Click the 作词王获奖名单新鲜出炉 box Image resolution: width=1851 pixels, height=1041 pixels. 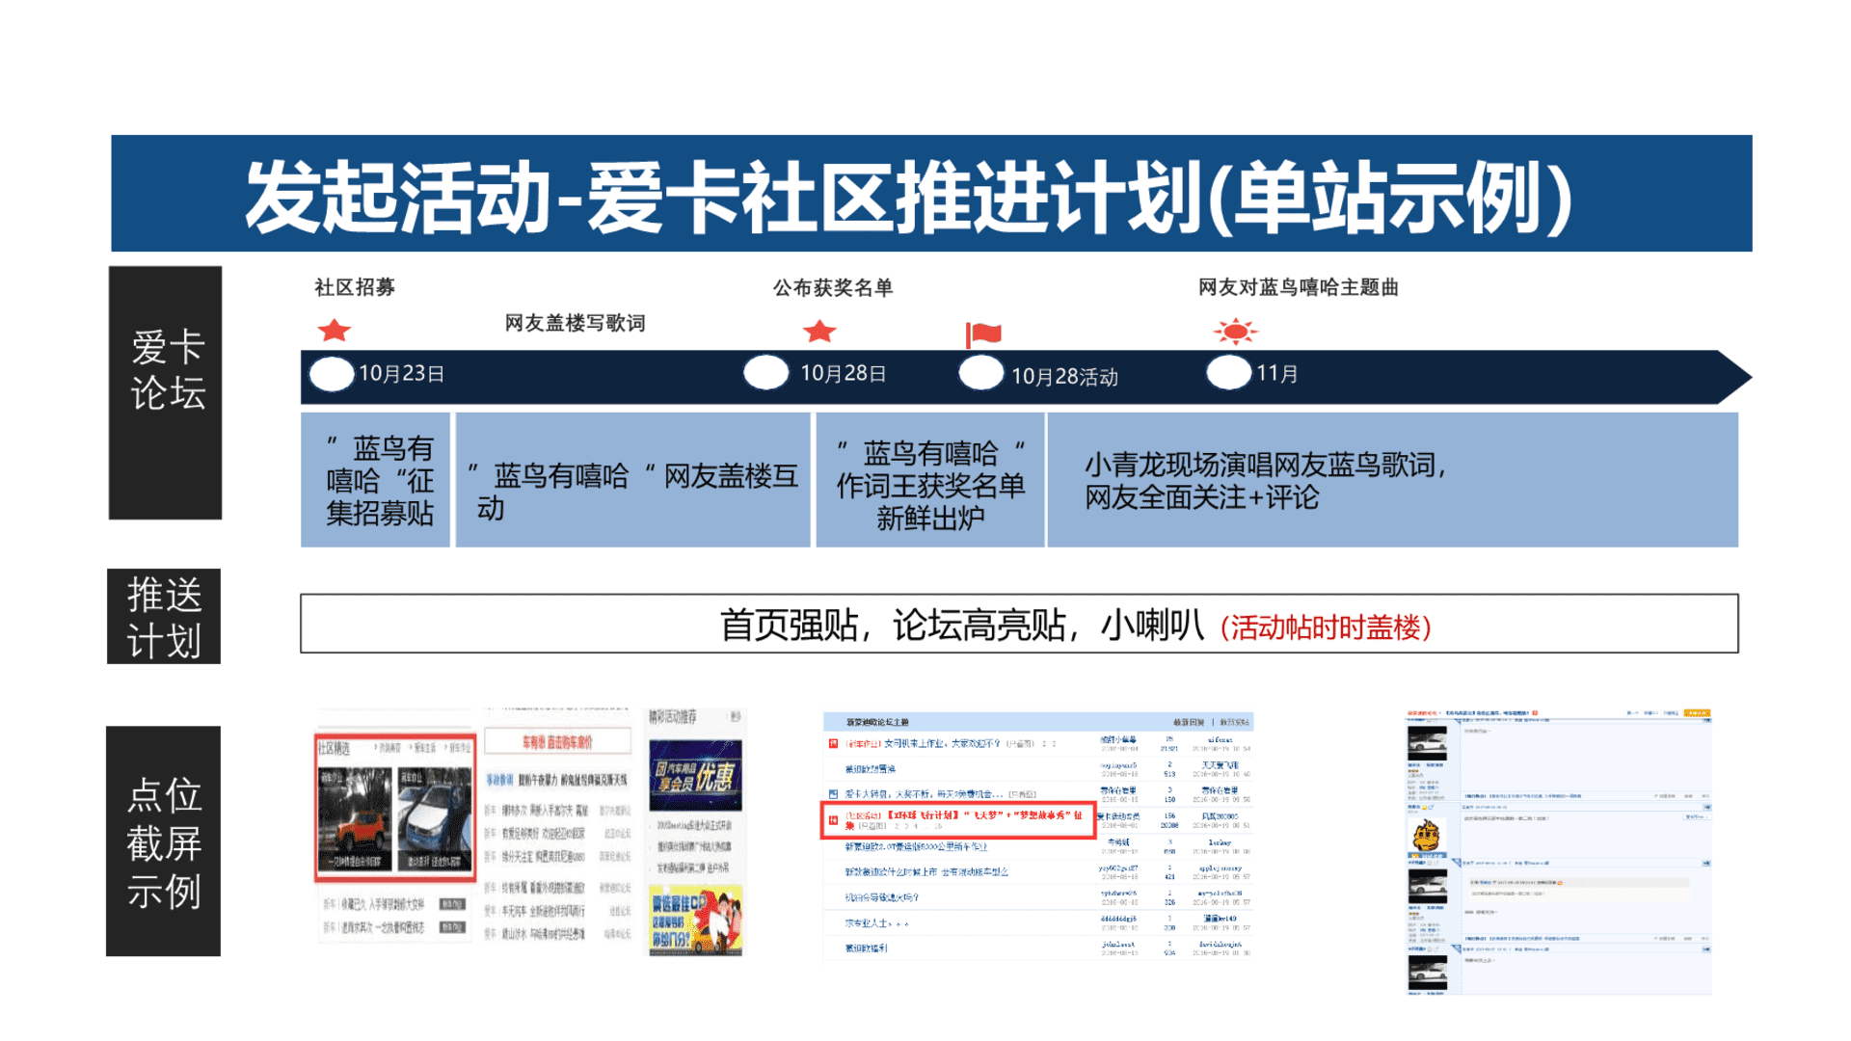tap(930, 480)
